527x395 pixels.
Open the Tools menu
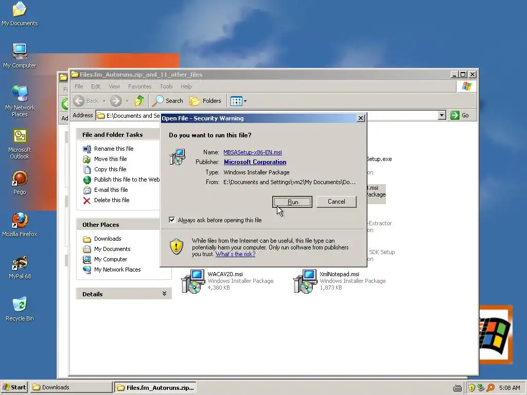pos(166,86)
